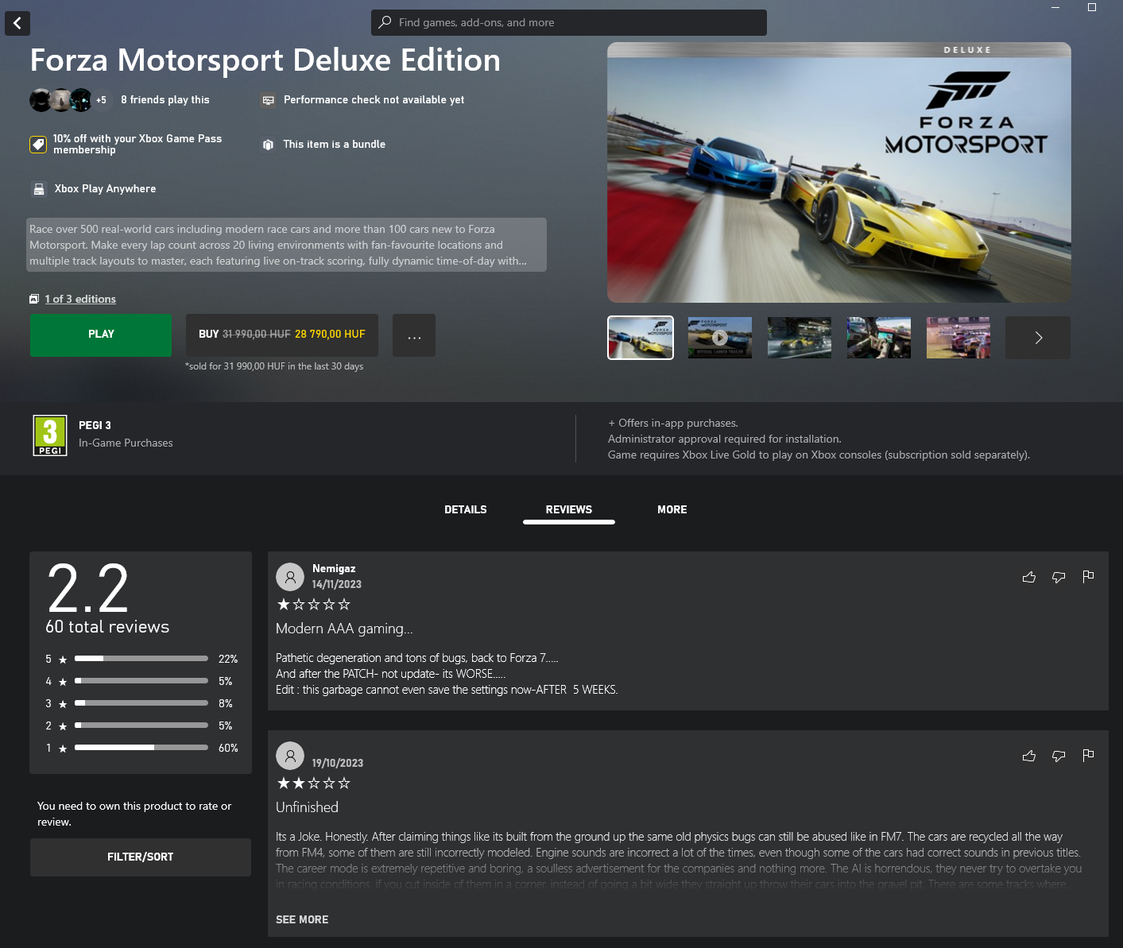The image size is (1123, 948).
Task: Click the two-star rating on Unfinished review
Action: 313,784
